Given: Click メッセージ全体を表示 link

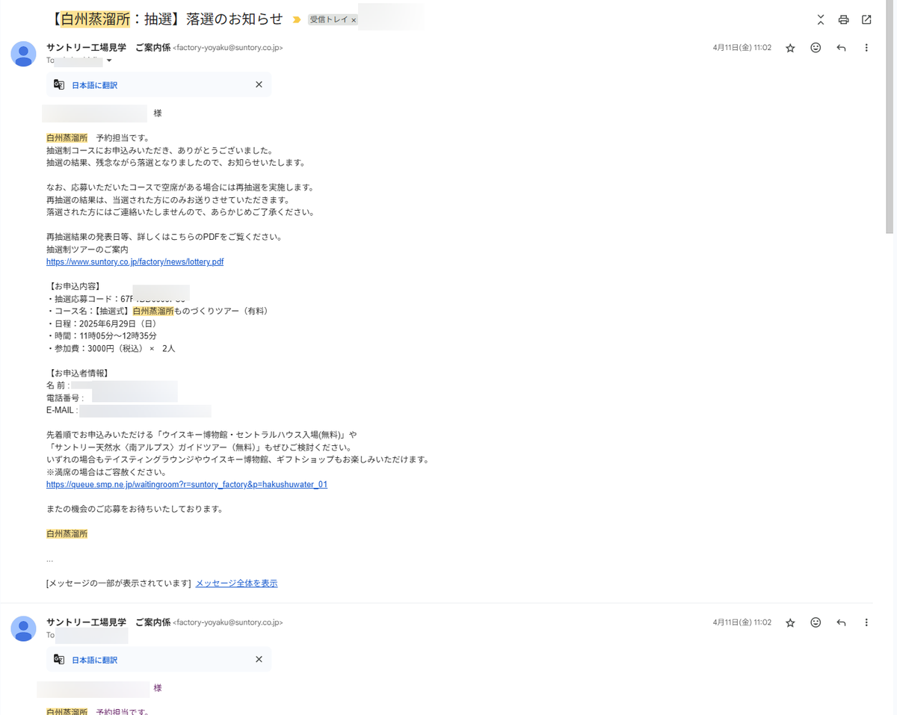Looking at the screenshot, I should pyautogui.click(x=236, y=584).
